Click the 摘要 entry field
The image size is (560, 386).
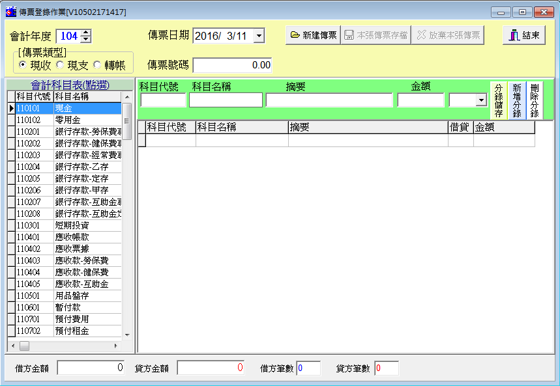tap(329, 100)
